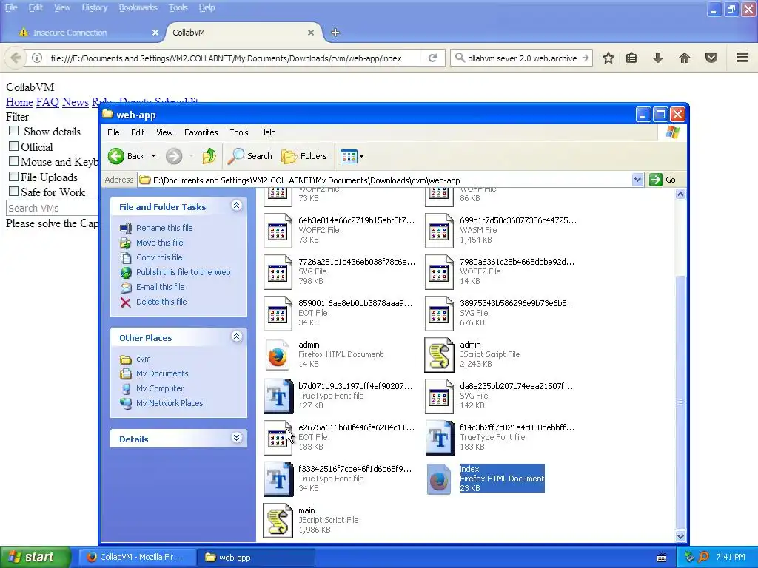Toggle the Folders pane button

click(x=304, y=156)
